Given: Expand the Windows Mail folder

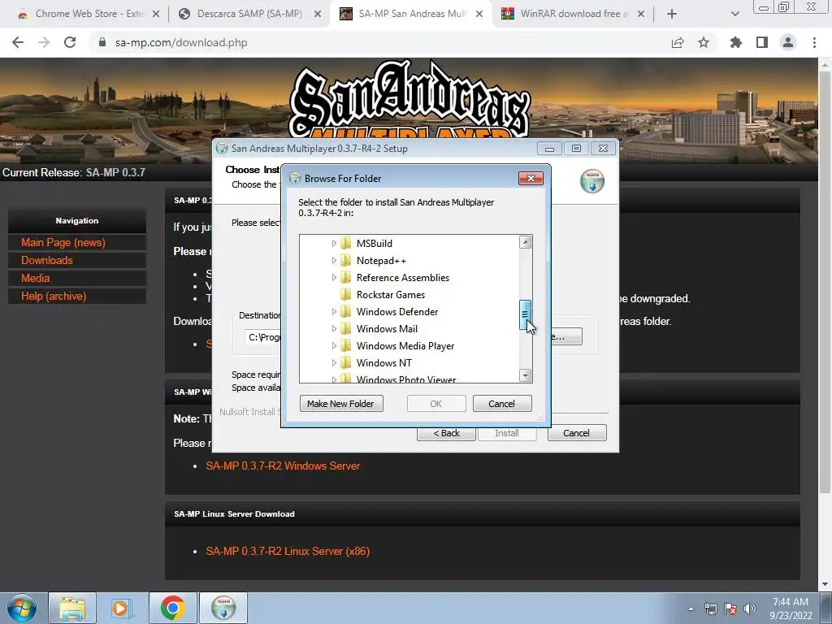Looking at the screenshot, I should [334, 328].
